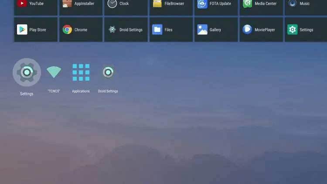Open Droid Settings in the app grid
Image resolution: width=327 pixels, height=184 pixels.
[x=126, y=30]
